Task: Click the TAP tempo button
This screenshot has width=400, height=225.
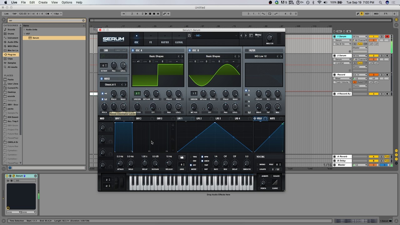Action: pos(14,14)
